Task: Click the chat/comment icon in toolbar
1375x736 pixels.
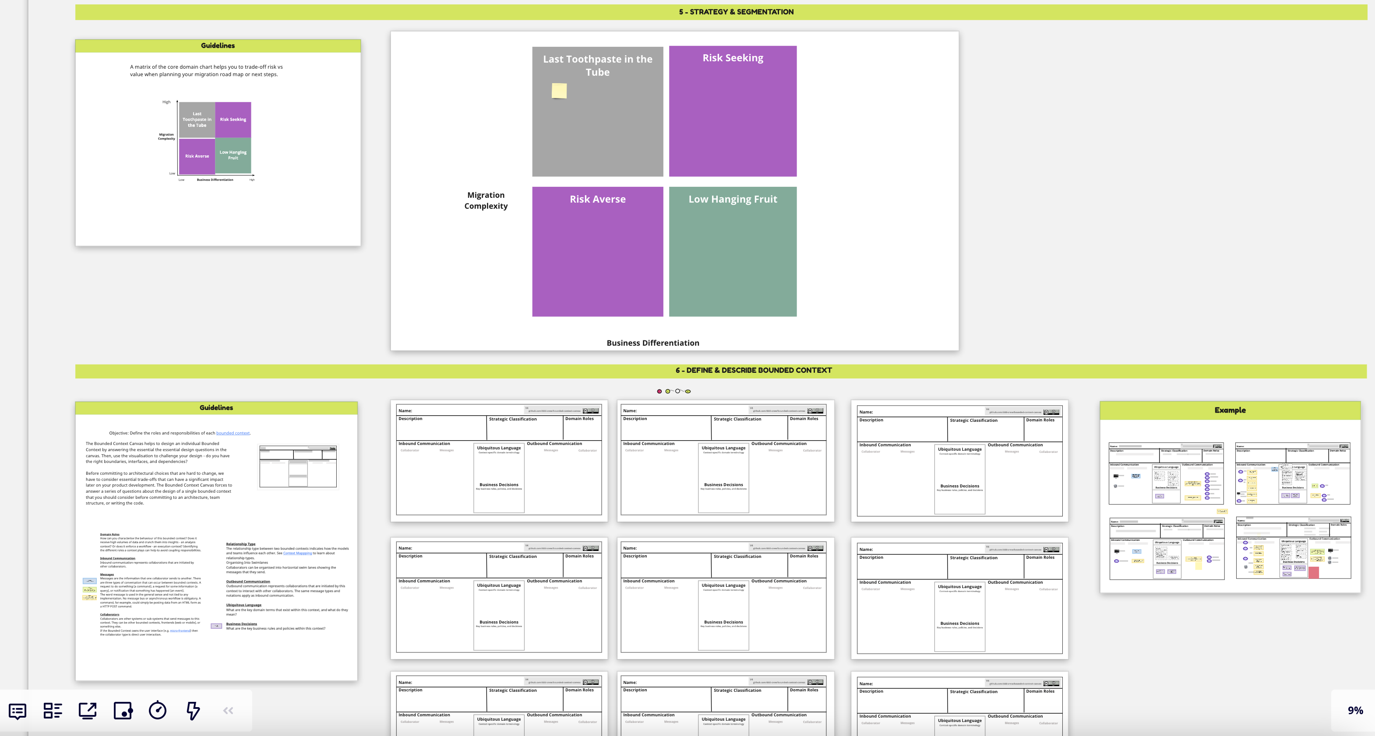Action: (x=16, y=711)
